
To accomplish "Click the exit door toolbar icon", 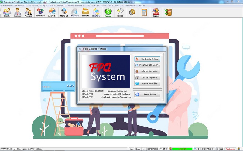I will pyautogui.click(x=168, y=12).
